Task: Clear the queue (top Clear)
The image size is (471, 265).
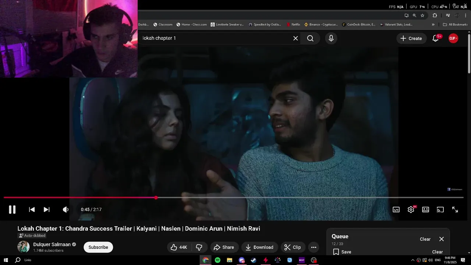Action: tap(425, 239)
